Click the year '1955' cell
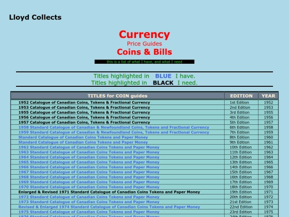 (x=268, y=113)
